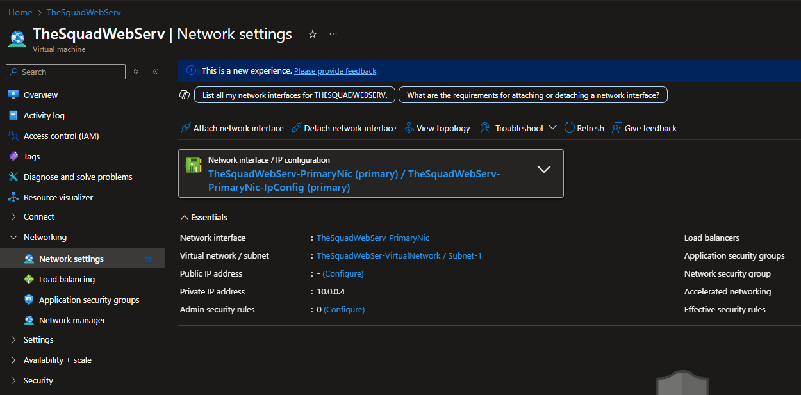Screen dimensions: 801x395
Task: Click the Application security groups shield icon
Action: [x=29, y=300]
